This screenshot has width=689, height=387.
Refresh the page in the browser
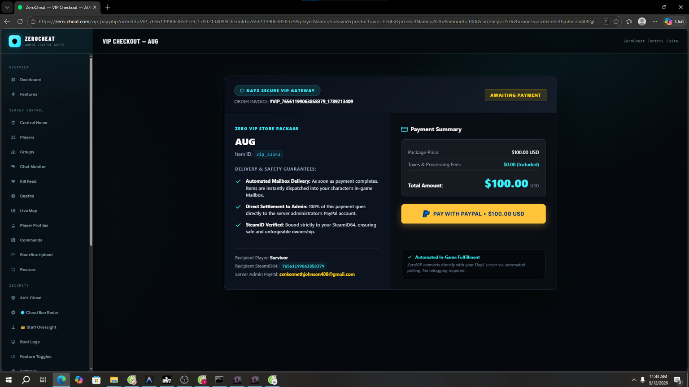click(x=20, y=21)
